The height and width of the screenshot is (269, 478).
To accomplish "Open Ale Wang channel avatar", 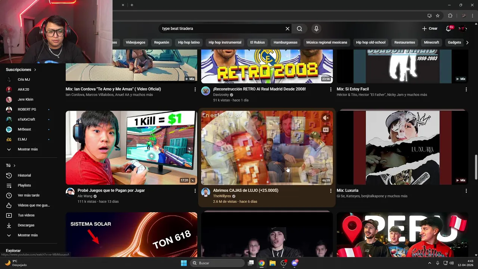I will tap(70, 192).
